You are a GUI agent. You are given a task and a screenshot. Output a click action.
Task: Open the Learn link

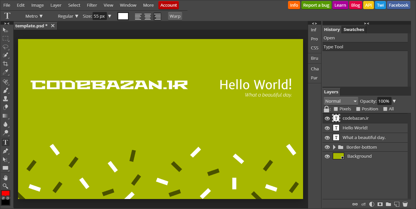coord(340,5)
